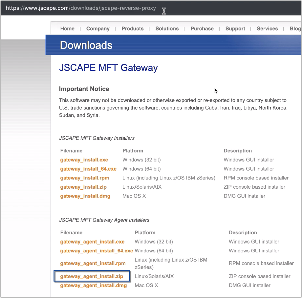Open the Purchase menu item
Viewport: 302px width, 298px height.
[x=202, y=29]
